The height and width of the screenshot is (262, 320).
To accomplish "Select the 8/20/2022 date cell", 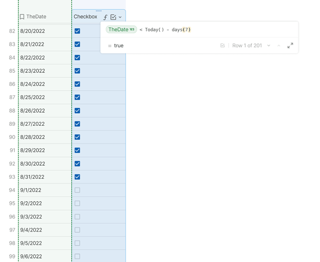I will click(x=45, y=31).
